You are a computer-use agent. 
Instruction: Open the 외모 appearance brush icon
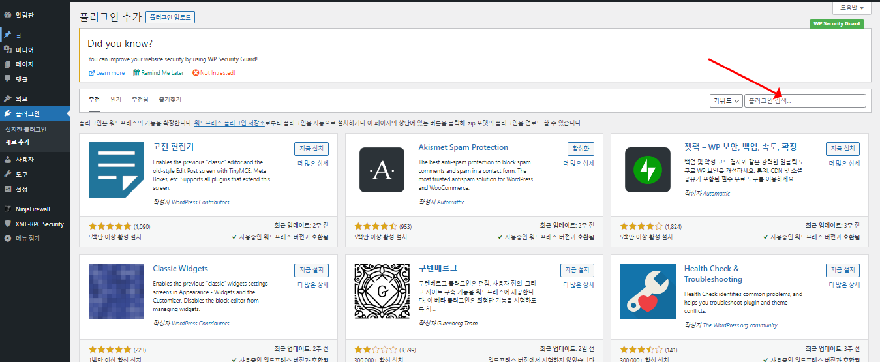[8, 98]
